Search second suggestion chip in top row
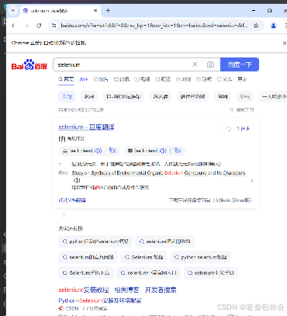This screenshot has height=316, width=287. tap(165, 241)
